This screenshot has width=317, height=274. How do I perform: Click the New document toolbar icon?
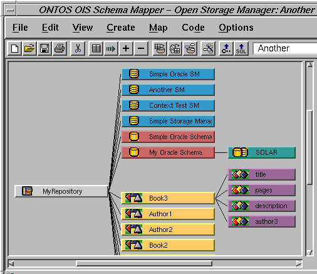pyautogui.click(x=14, y=48)
